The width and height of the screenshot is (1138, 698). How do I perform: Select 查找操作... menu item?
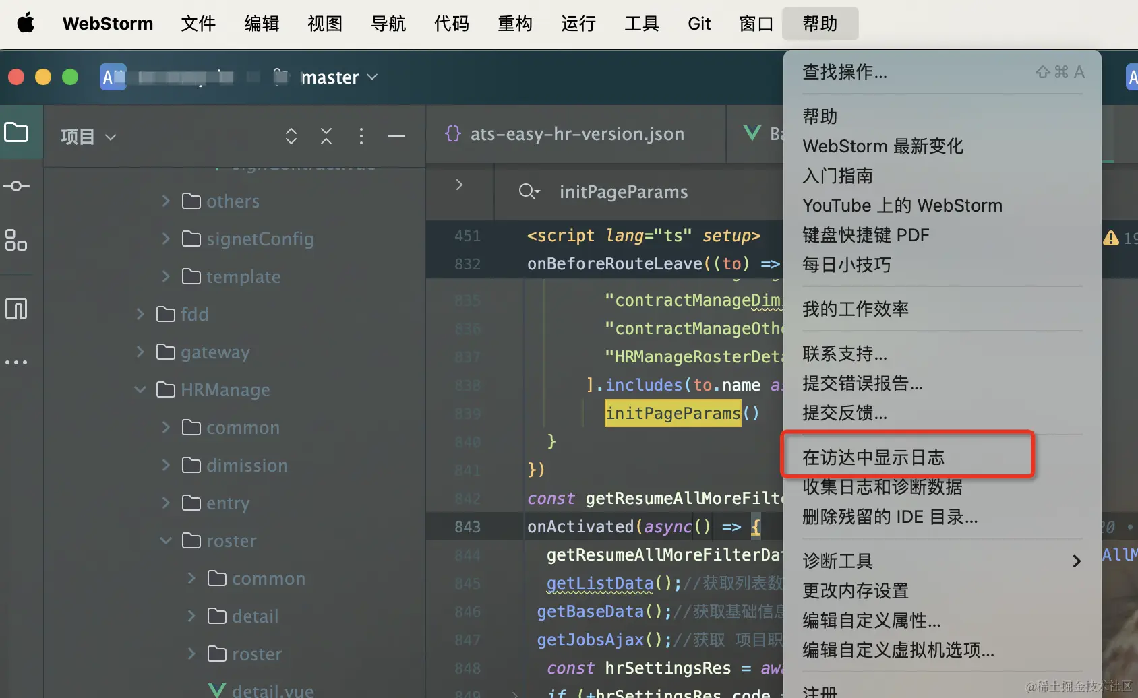click(942, 72)
